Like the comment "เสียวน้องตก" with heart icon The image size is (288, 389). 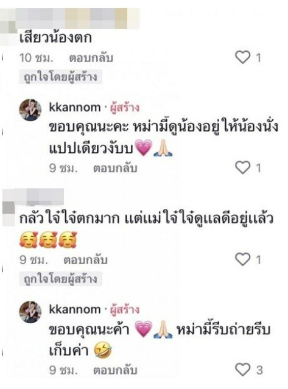[x=242, y=57]
